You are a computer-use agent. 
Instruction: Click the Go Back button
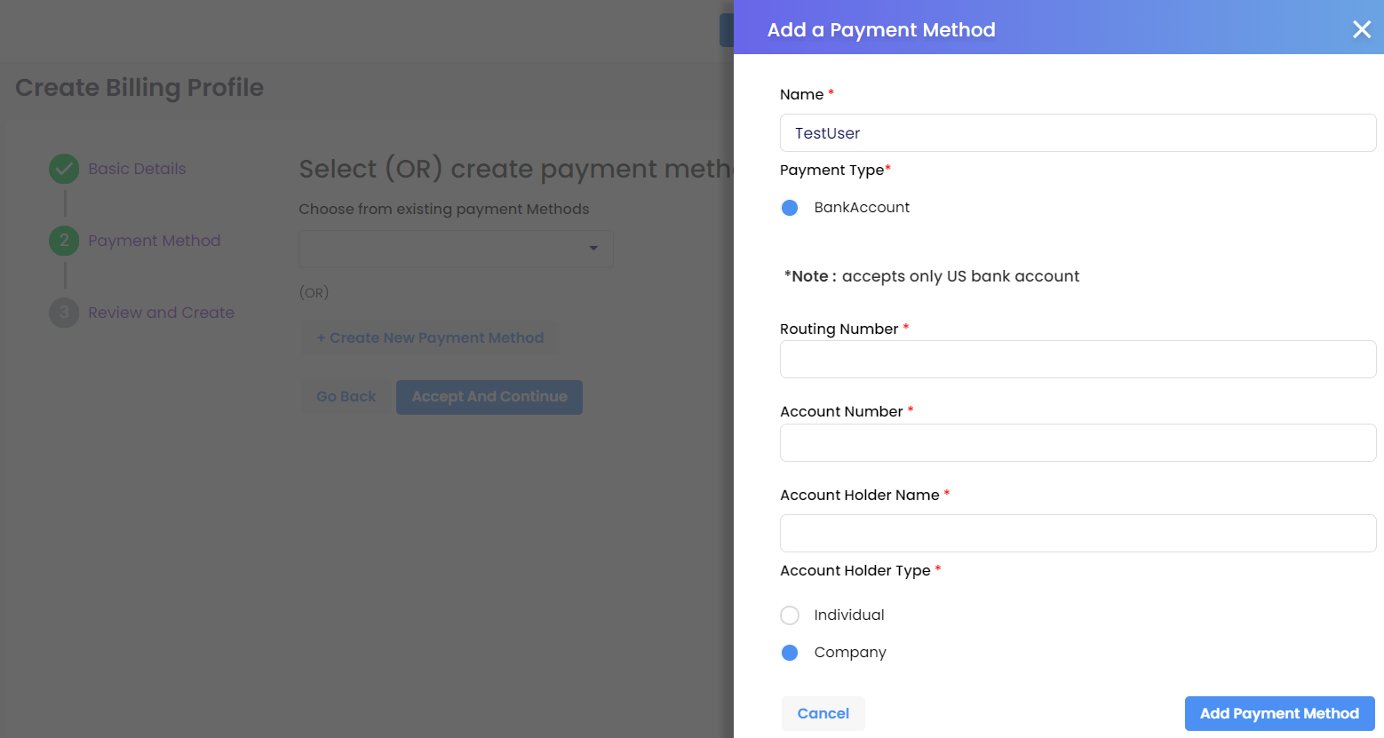[346, 397]
